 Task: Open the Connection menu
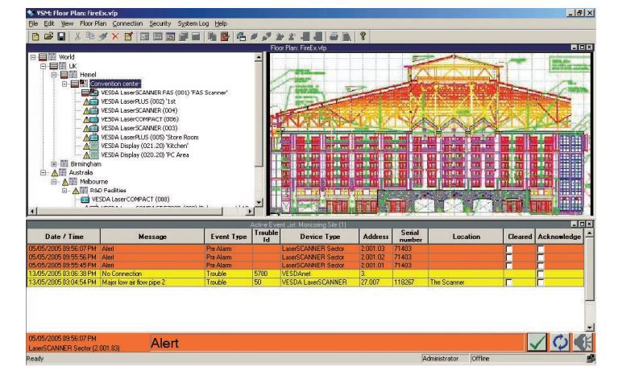(127, 23)
